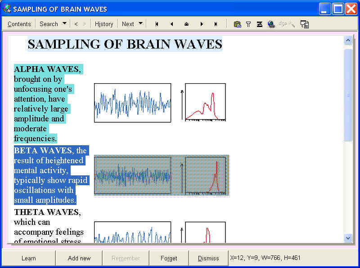Click the window layout icon in toolbar
This screenshot has width=360, height=268.
point(305,24)
